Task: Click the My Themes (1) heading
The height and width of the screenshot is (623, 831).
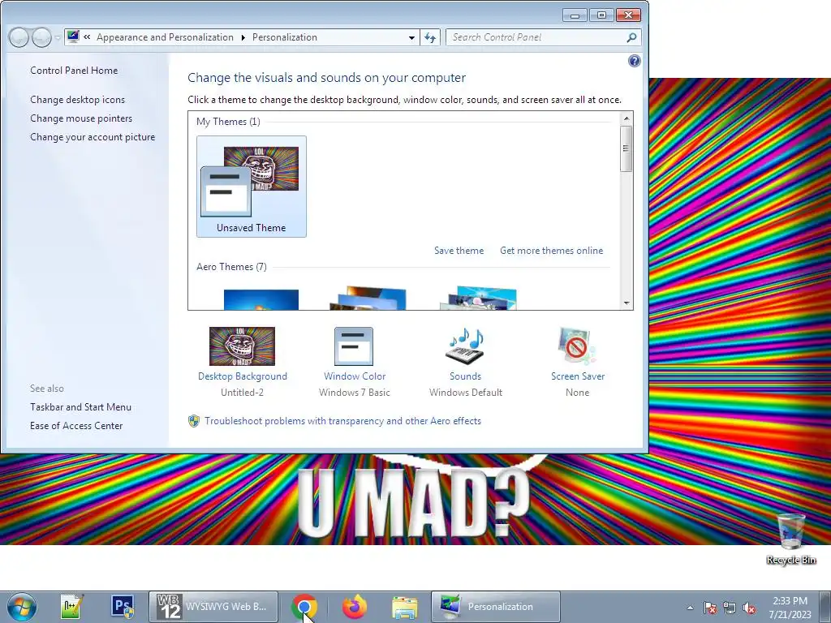Action: click(x=228, y=122)
